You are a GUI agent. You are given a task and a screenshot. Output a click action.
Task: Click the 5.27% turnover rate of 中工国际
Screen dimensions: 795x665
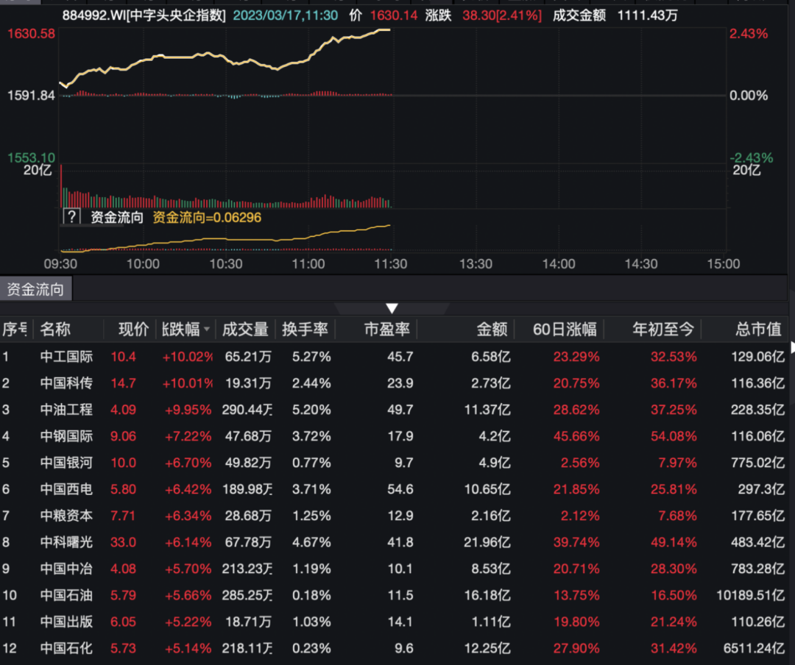coord(311,357)
